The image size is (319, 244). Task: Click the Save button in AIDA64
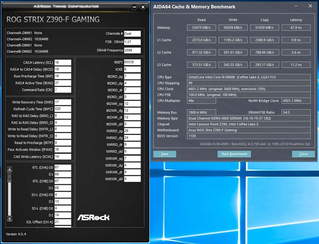coord(164,154)
